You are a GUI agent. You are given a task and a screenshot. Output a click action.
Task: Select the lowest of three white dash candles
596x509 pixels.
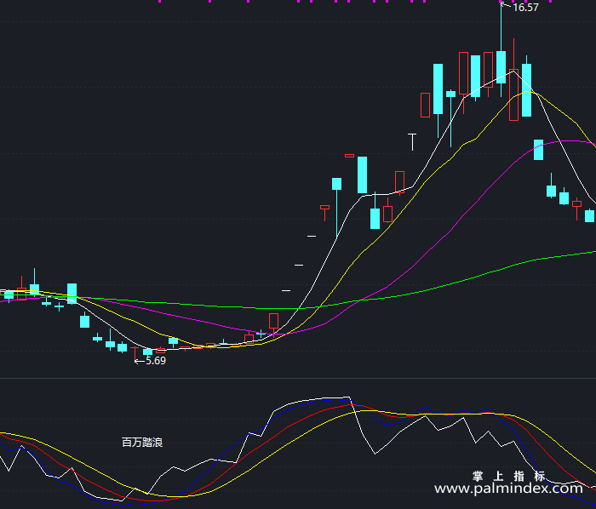[286, 291]
